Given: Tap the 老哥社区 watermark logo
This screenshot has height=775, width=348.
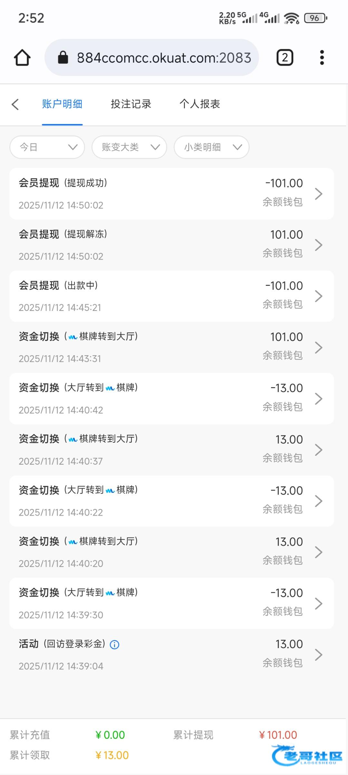Looking at the screenshot, I should pyautogui.click(x=307, y=755).
